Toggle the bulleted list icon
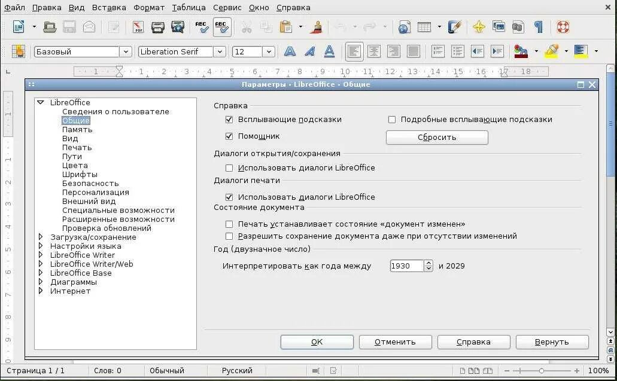Image resolution: width=617 pixels, height=381 pixels. tap(457, 51)
